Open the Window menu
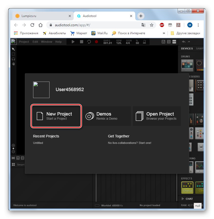 [x=46, y=42]
